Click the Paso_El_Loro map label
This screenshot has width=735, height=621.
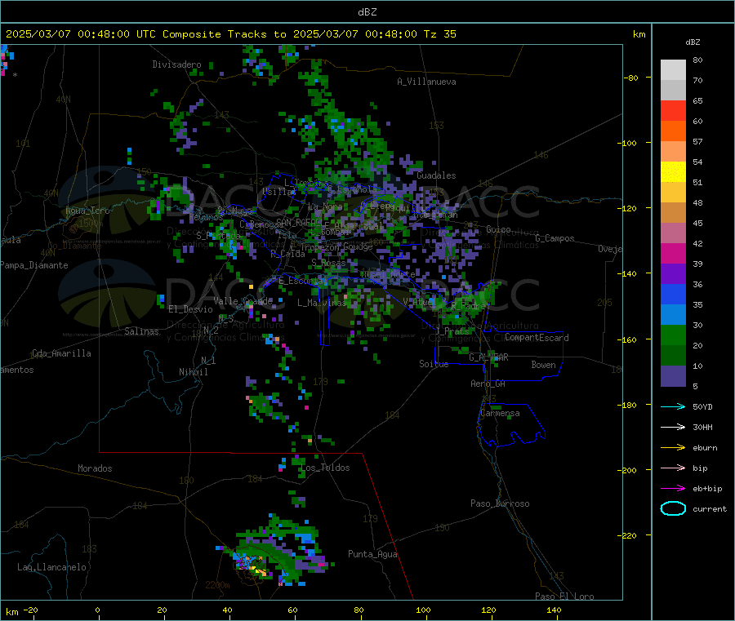click(x=564, y=597)
